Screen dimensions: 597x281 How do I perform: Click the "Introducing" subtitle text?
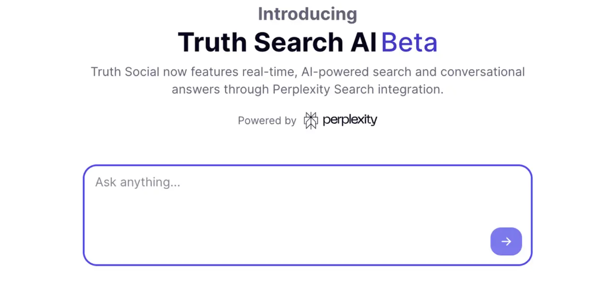(x=307, y=14)
